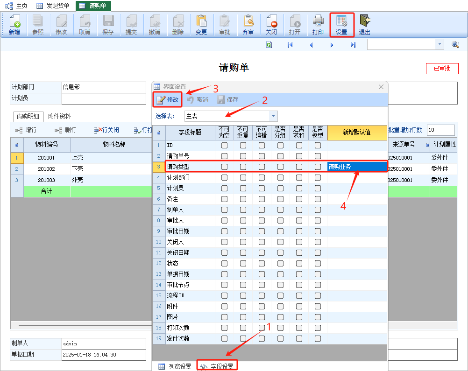Screen dimensions: 468x371
Task: Click the 弃审 toolbar icon
Action: click(248, 25)
